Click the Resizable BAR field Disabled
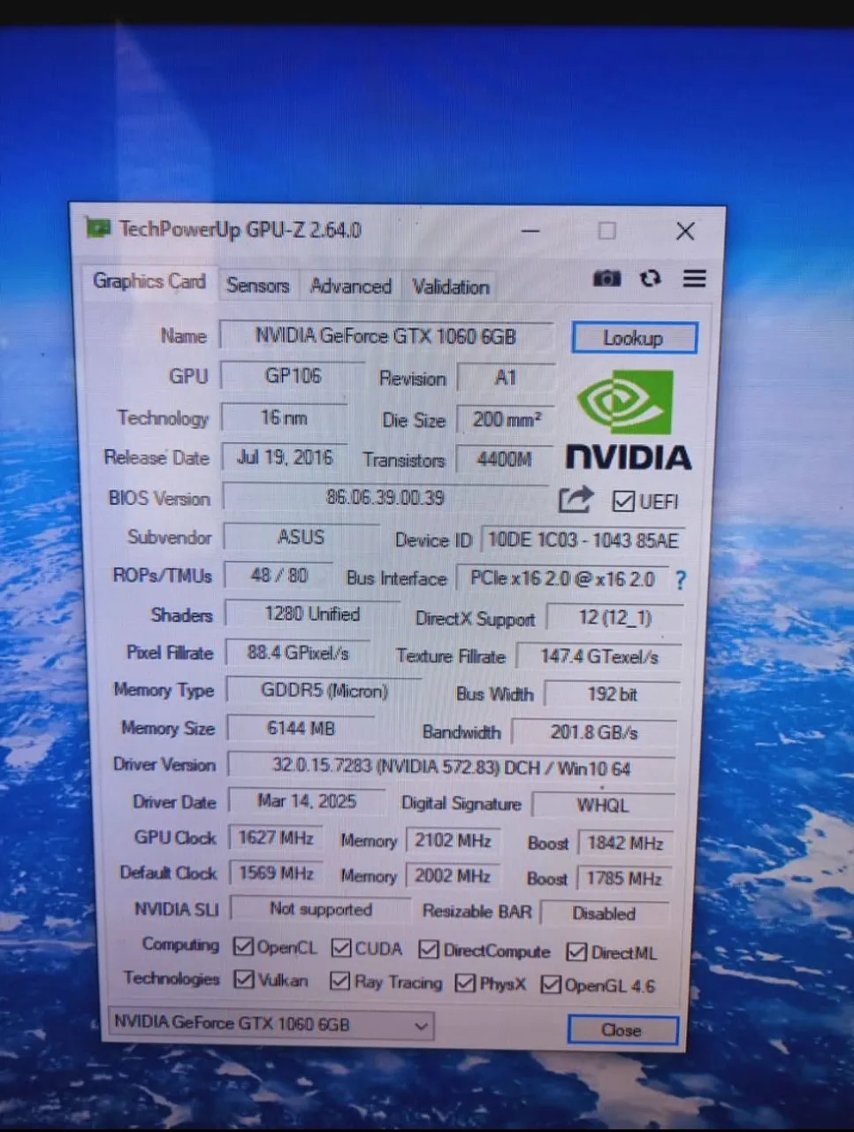The height and width of the screenshot is (1132, 854). coord(604,914)
